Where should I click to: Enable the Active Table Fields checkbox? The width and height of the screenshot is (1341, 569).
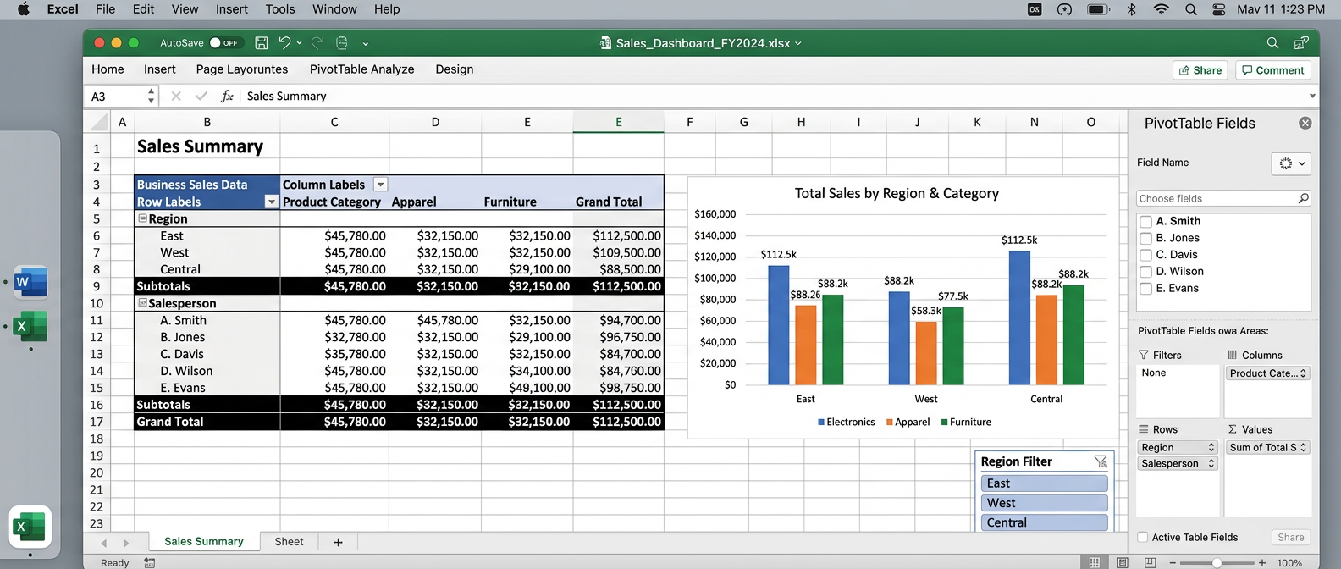click(1143, 537)
